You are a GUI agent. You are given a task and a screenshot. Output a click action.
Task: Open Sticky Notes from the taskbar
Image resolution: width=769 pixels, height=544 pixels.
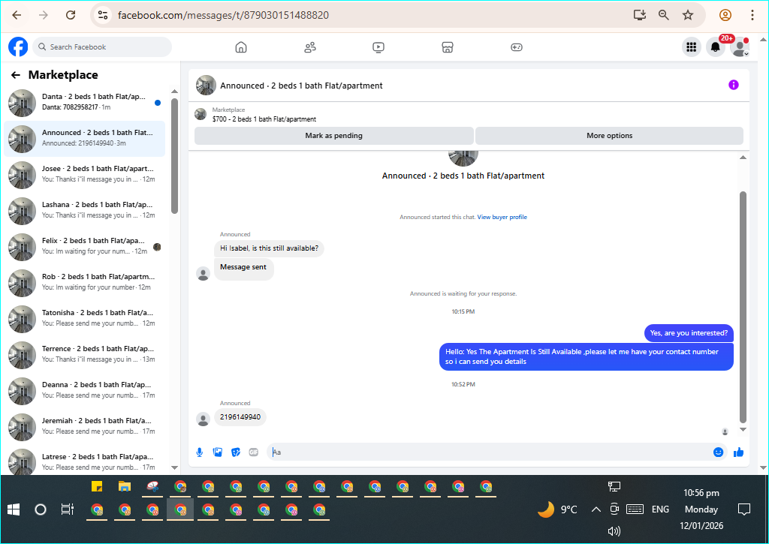pyautogui.click(x=97, y=487)
